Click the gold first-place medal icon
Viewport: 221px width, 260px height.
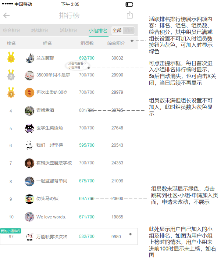[x=11, y=58]
